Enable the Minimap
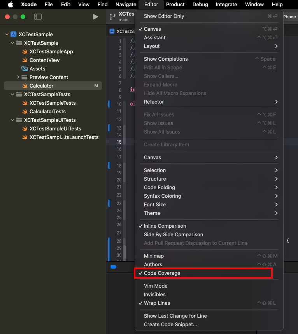 click(209, 256)
